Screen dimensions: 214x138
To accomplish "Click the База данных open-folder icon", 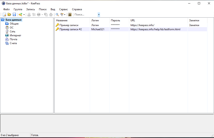I will click(x=3, y=20).
